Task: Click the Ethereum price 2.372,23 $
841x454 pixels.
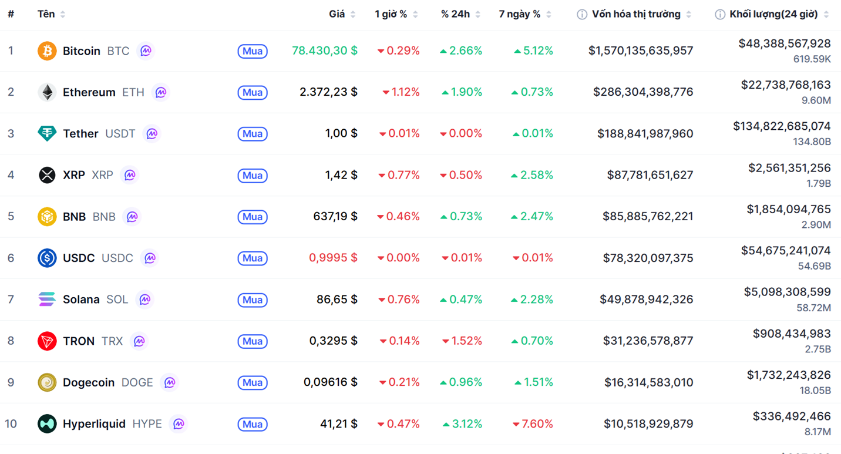Action: pyautogui.click(x=328, y=92)
